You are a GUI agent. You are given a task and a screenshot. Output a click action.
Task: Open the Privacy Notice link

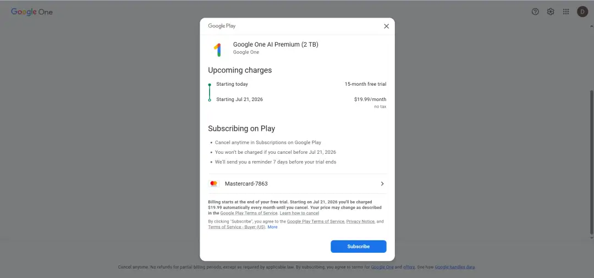tap(360, 221)
